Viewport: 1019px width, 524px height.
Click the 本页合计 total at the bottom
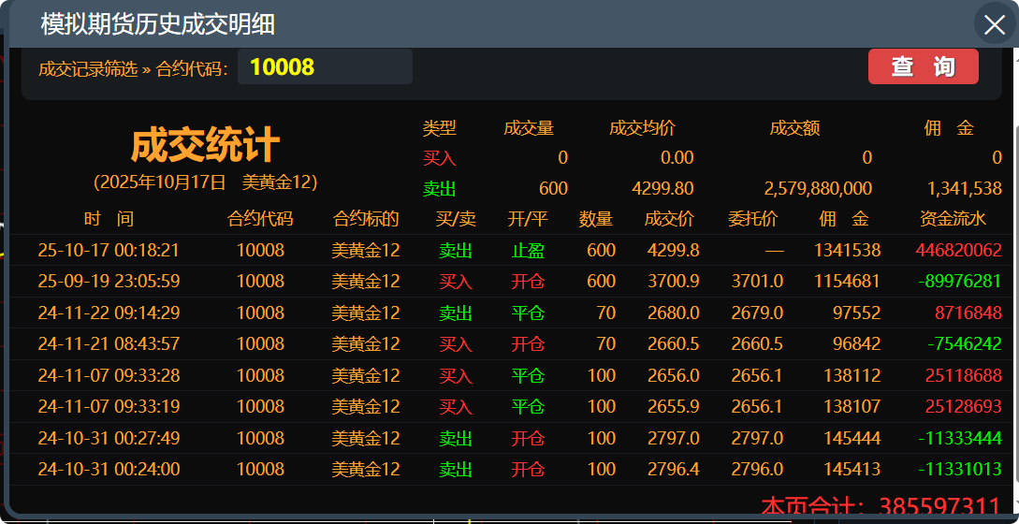tap(880, 508)
